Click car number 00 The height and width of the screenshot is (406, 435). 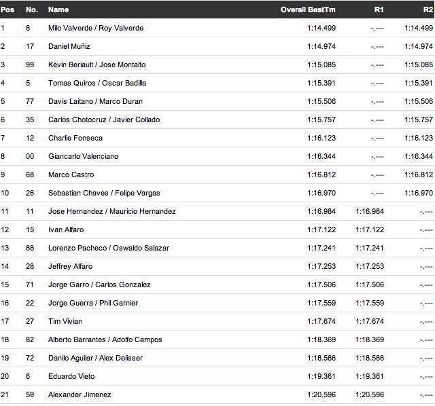point(30,156)
